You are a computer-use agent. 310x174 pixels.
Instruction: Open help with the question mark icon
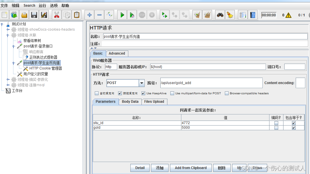pyautogui.click(x=253, y=15)
